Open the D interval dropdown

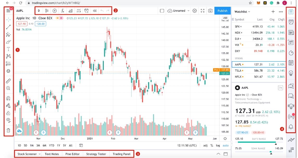(39, 11)
